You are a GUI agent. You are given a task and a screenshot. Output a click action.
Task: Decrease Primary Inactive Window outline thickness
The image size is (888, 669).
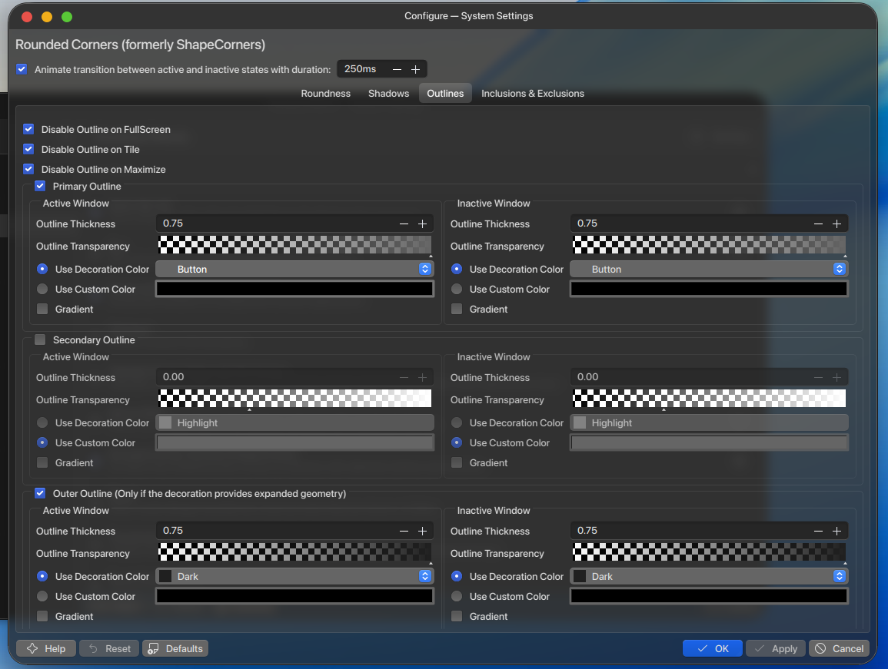click(x=818, y=224)
